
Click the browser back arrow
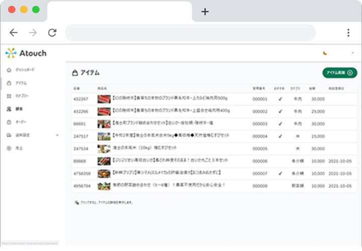pos(14,33)
